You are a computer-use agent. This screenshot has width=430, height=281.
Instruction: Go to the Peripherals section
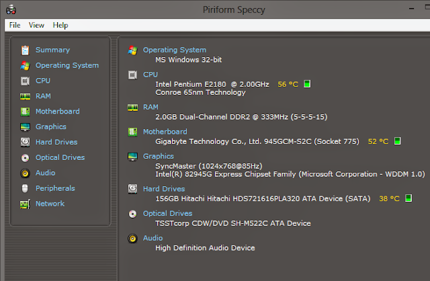pos(55,188)
